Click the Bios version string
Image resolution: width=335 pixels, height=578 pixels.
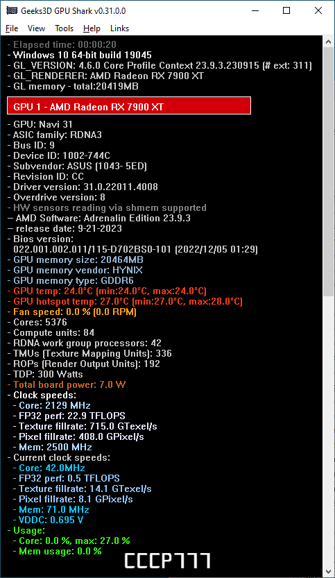click(136, 250)
